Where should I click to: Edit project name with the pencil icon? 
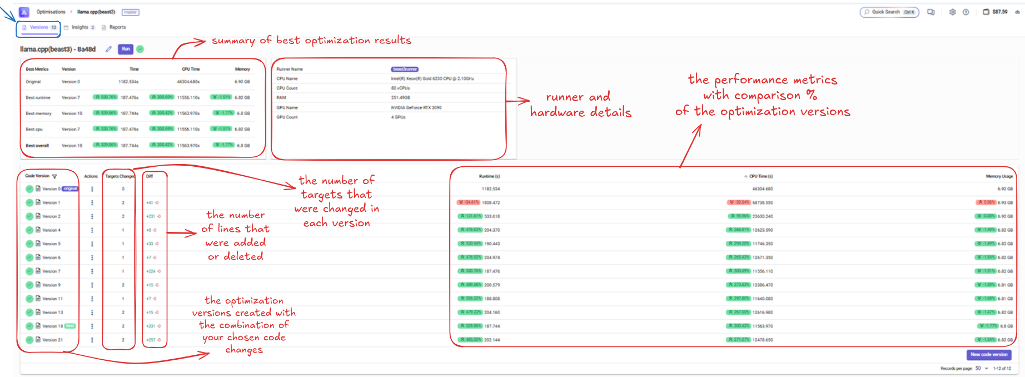point(108,49)
